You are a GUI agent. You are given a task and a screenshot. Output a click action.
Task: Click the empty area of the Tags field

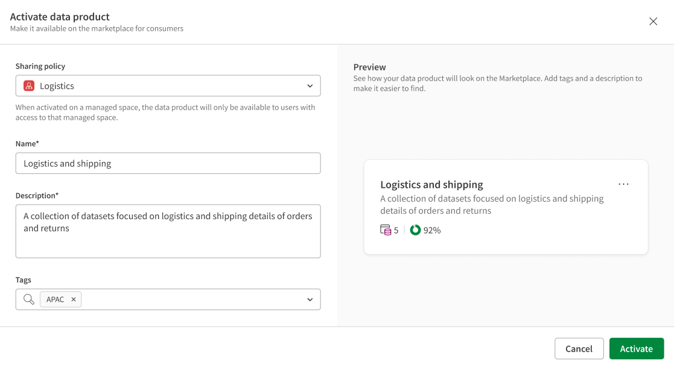point(192,299)
